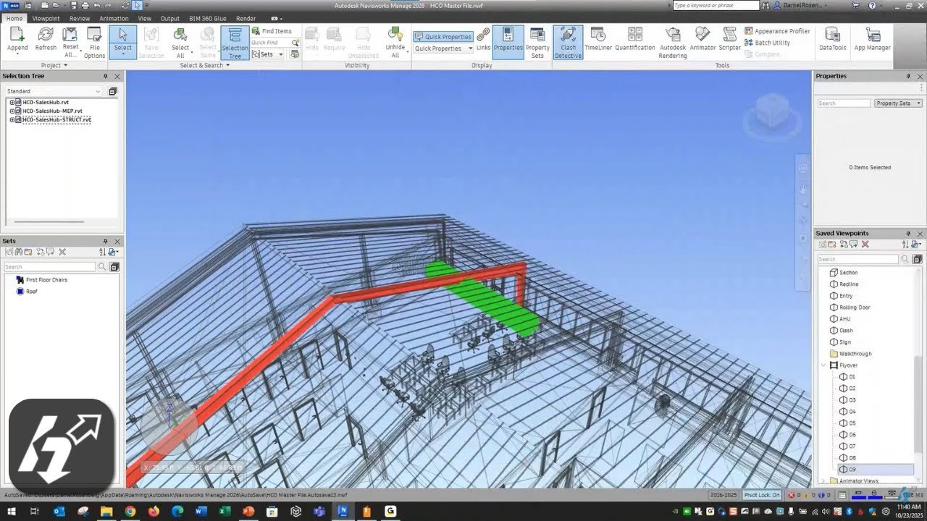Open the Quantification tool
Image resolution: width=927 pixels, height=521 pixels.
pos(635,40)
